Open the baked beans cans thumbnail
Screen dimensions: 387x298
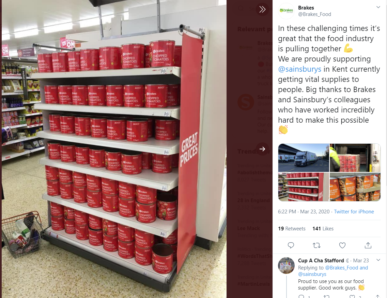[x=355, y=187]
